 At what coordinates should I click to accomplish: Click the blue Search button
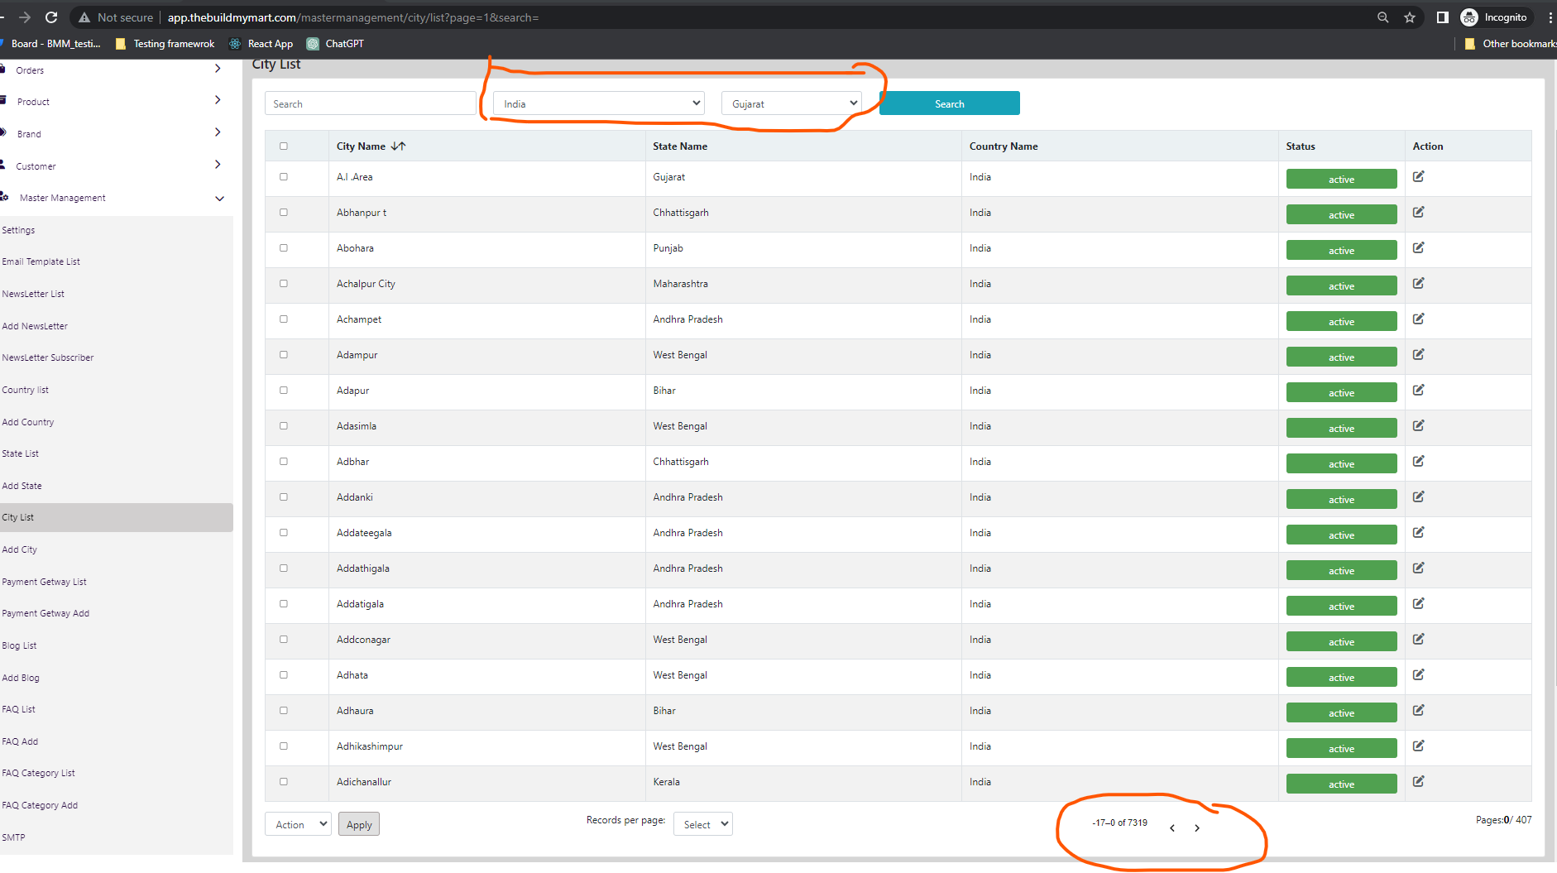click(x=949, y=103)
